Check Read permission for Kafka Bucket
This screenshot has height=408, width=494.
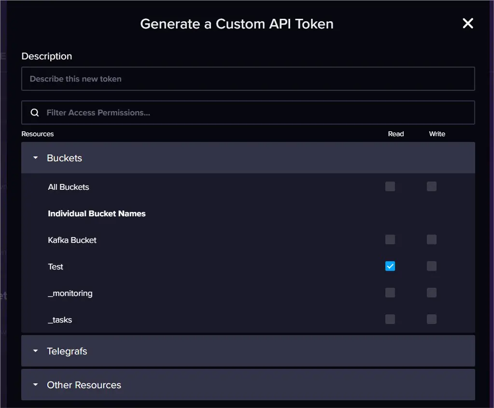[390, 239]
